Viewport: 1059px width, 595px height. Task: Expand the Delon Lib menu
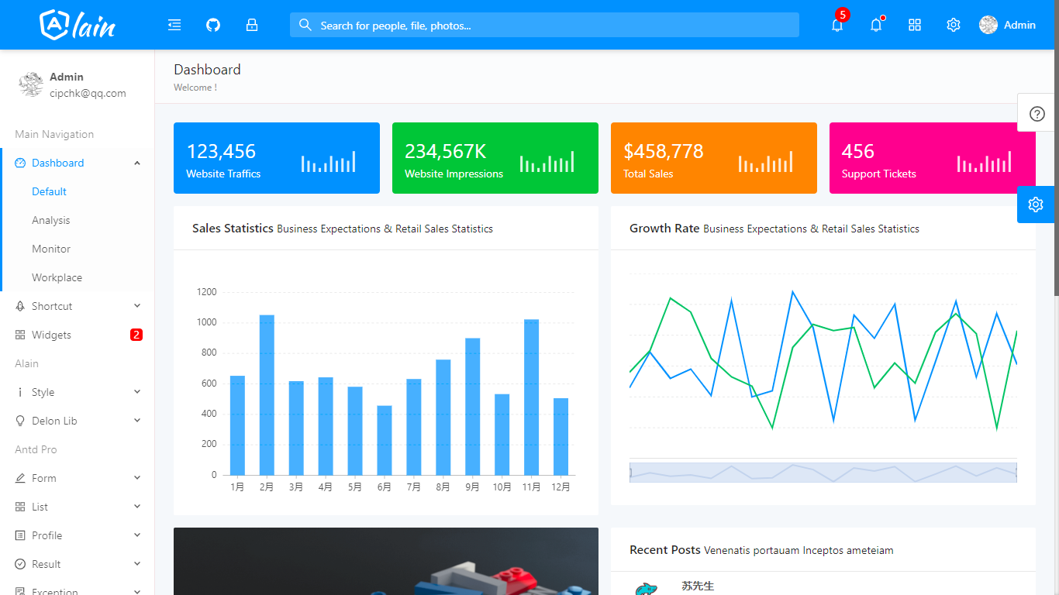78,421
